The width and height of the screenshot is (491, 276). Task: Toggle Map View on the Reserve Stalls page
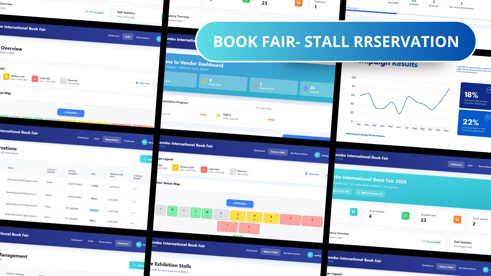click(x=312, y=174)
